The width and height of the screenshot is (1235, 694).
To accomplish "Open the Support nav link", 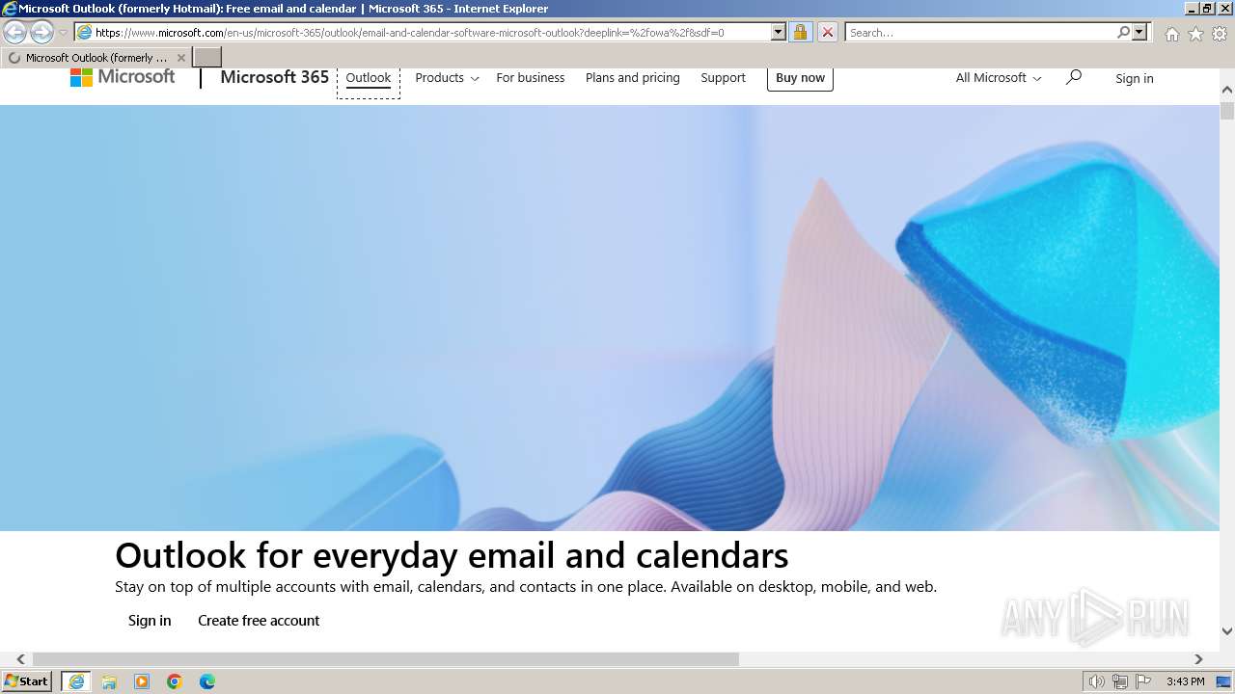I will point(723,78).
